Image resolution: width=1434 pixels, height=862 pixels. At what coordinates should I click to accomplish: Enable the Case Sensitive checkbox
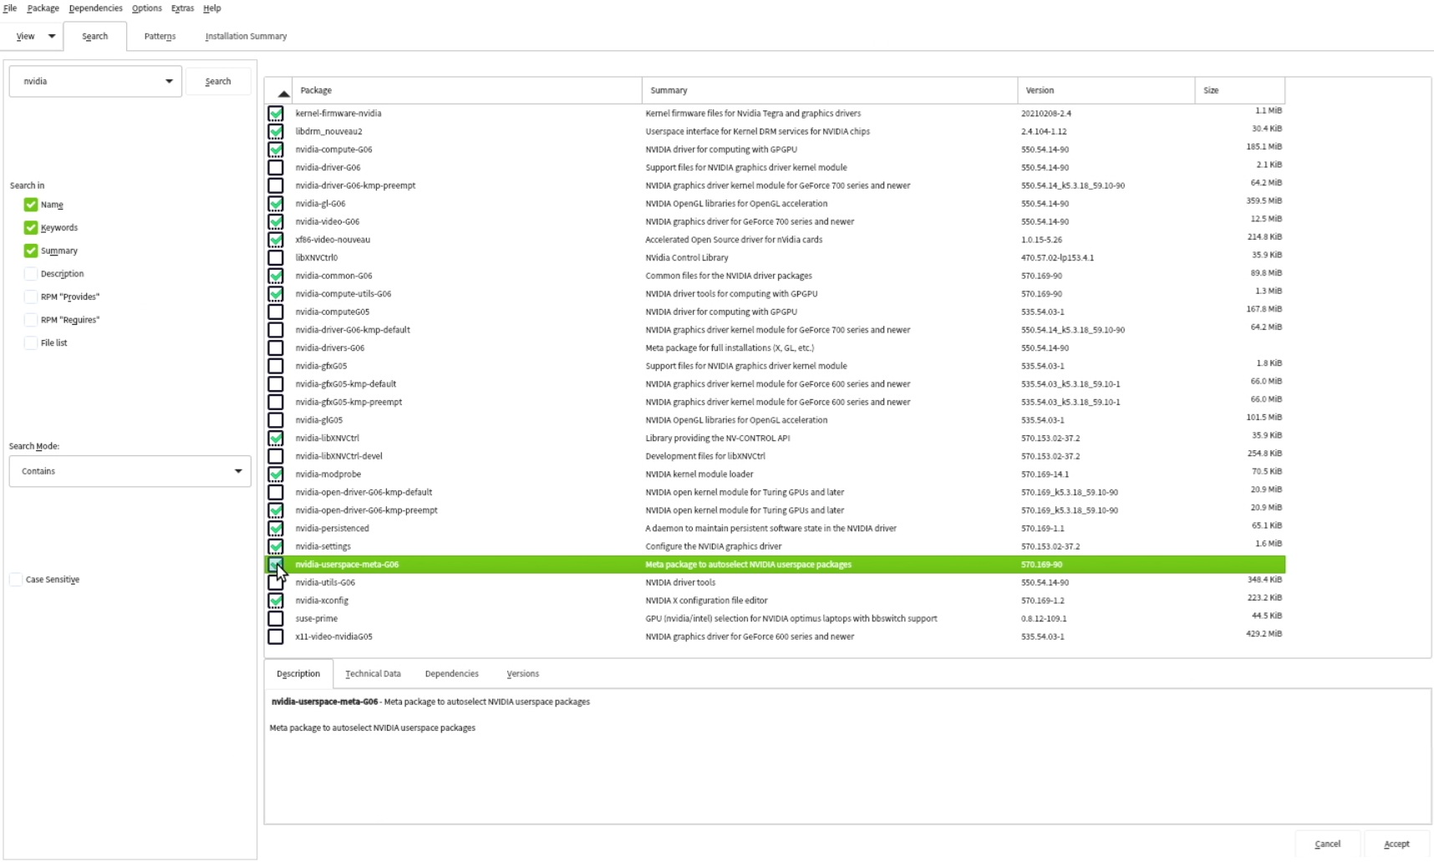16,580
